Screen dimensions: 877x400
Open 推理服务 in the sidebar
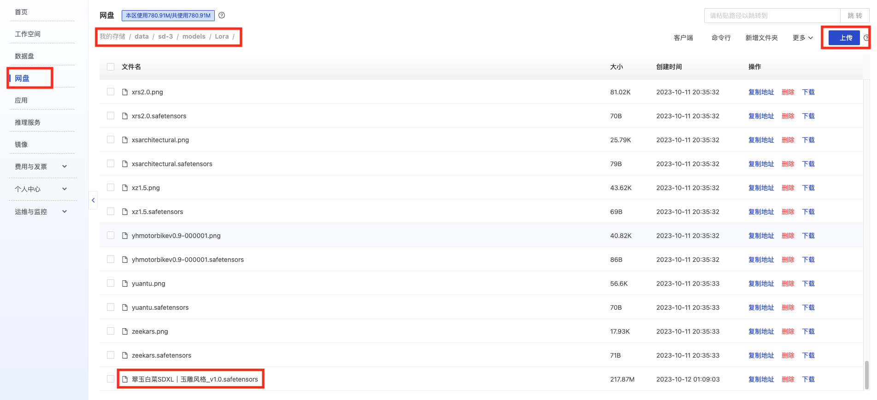[x=28, y=122]
